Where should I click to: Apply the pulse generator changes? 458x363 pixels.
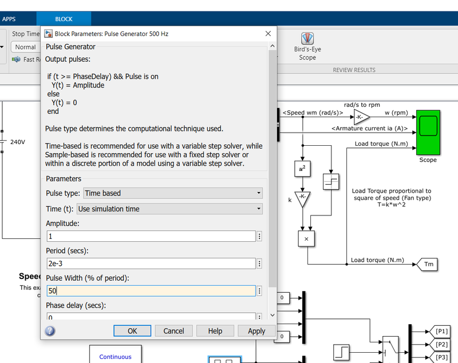256,330
